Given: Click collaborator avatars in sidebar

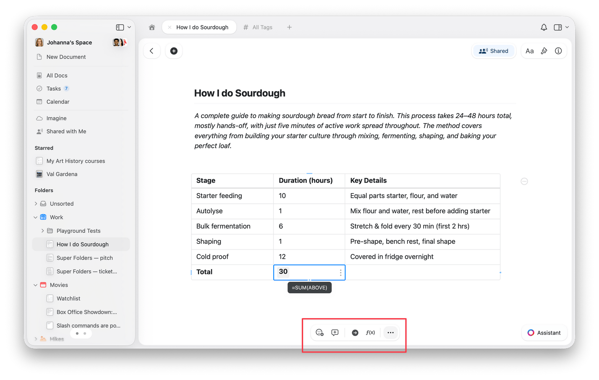Looking at the screenshot, I should tap(119, 42).
